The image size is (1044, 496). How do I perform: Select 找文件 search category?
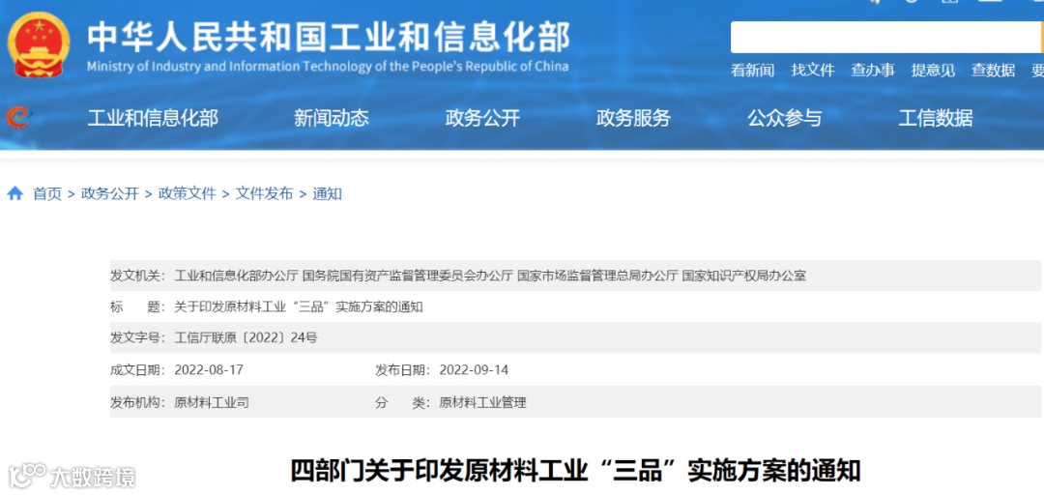coord(812,70)
